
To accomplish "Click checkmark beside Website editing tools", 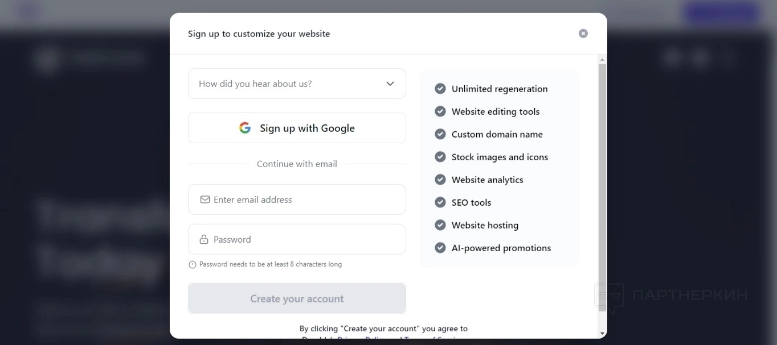I will [440, 111].
